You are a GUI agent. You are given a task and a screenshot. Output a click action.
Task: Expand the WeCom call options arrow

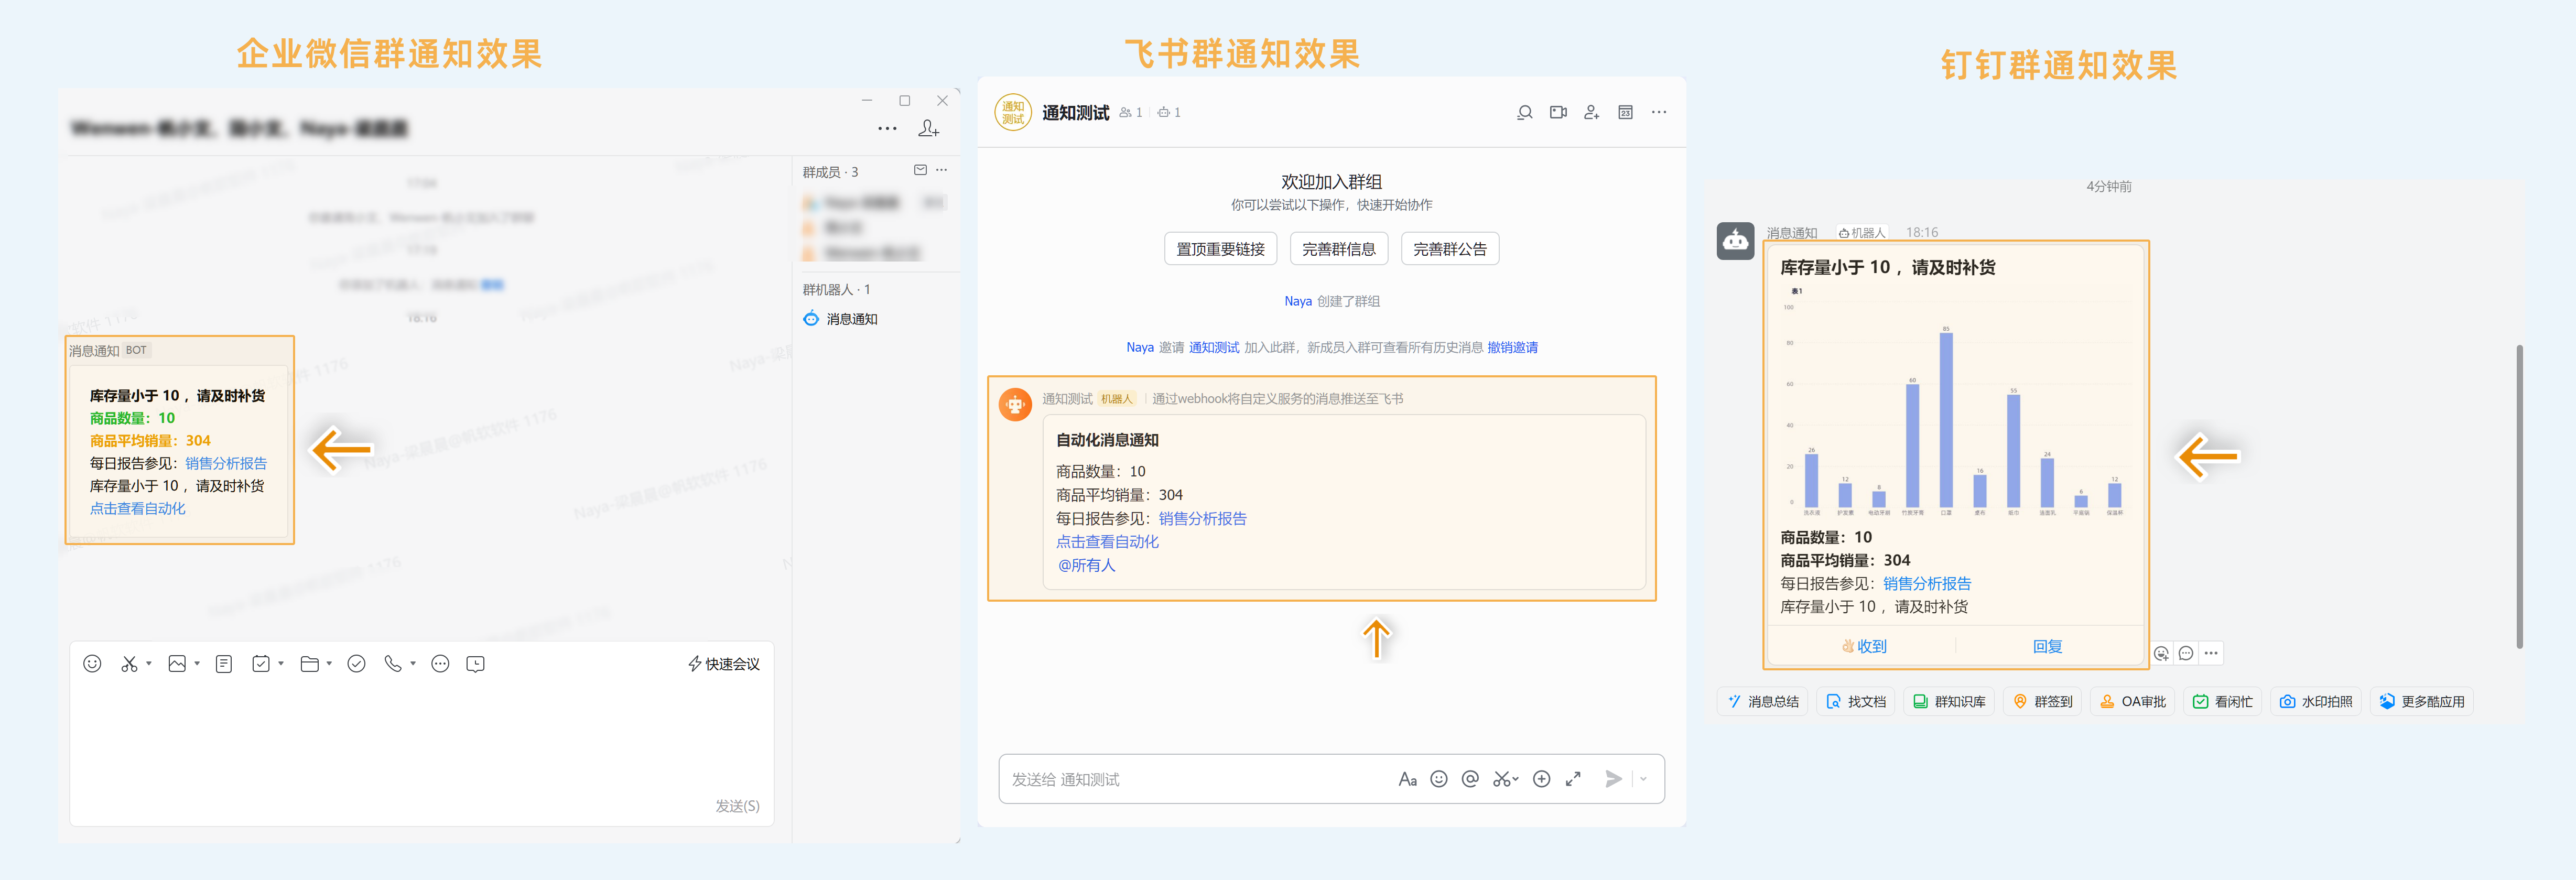point(413,663)
